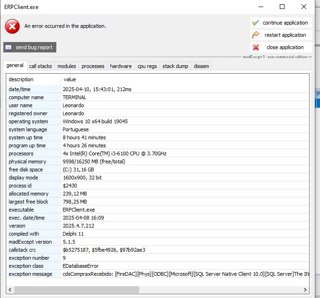Open the disasm tab
The height and width of the screenshot is (298, 320).
201,66
